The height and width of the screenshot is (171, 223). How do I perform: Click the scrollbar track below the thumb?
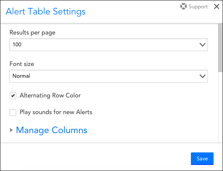tap(220, 107)
